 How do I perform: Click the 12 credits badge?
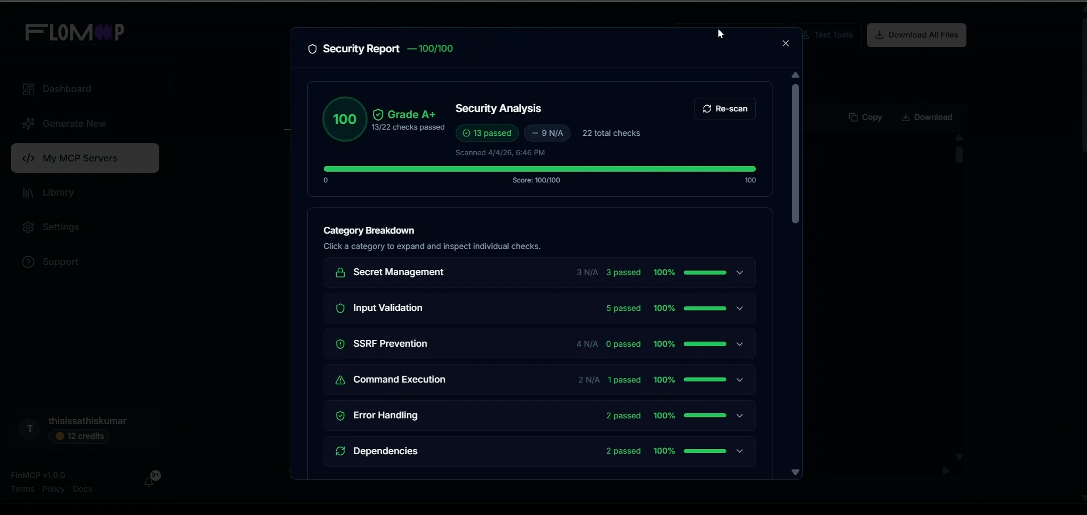point(80,437)
